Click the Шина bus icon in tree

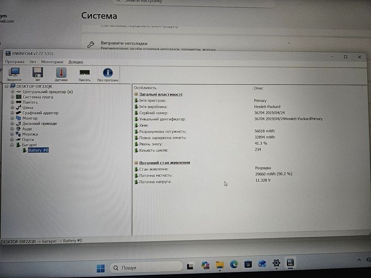pyautogui.click(x=18, y=108)
